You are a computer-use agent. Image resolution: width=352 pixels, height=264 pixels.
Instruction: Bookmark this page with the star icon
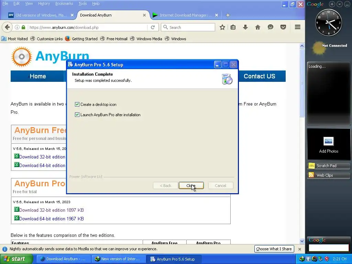[222, 27]
